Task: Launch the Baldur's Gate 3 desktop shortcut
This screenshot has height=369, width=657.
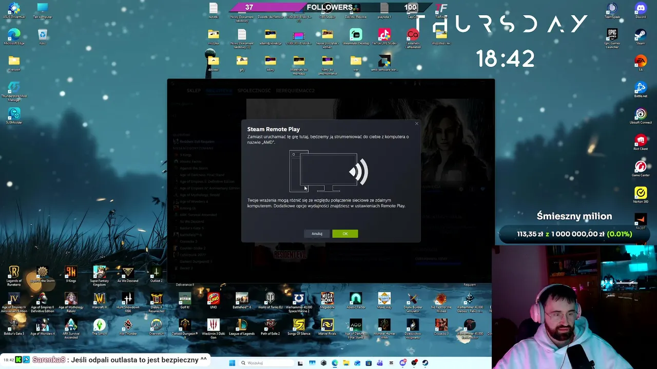Action: pos(14,327)
